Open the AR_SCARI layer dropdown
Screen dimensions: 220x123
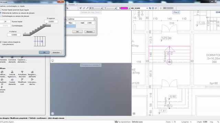(147, 8)
